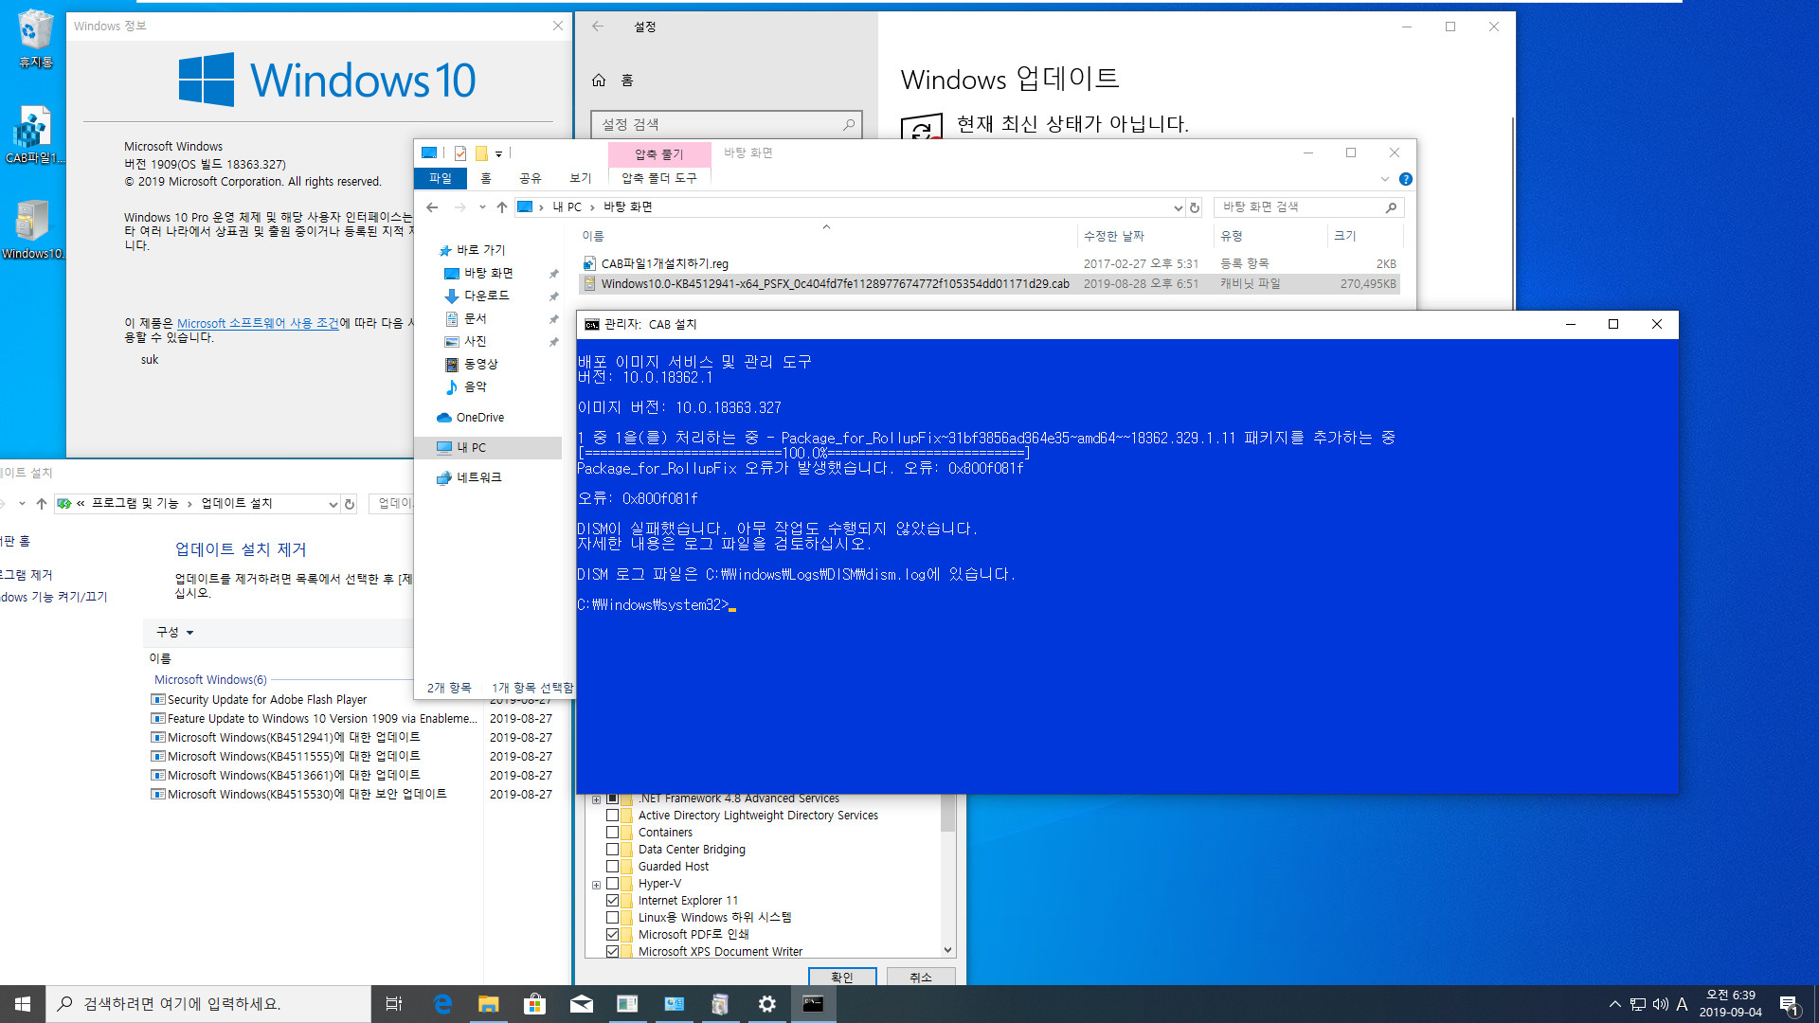The width and height of the screenshot is (1819, 1023).
Task: Click the volume tray icon
Action: pos(1660,1004)
